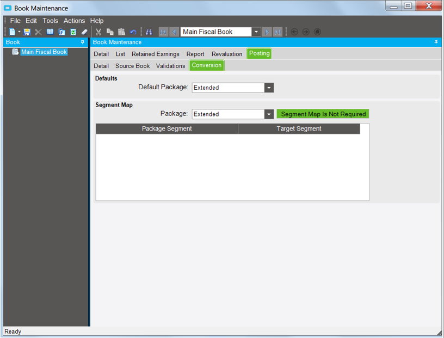This screenshot has width=444, height=338.
Task: Click the Book Maintenance window title icon
Action: pyautogui.click(x=8, y=8)
